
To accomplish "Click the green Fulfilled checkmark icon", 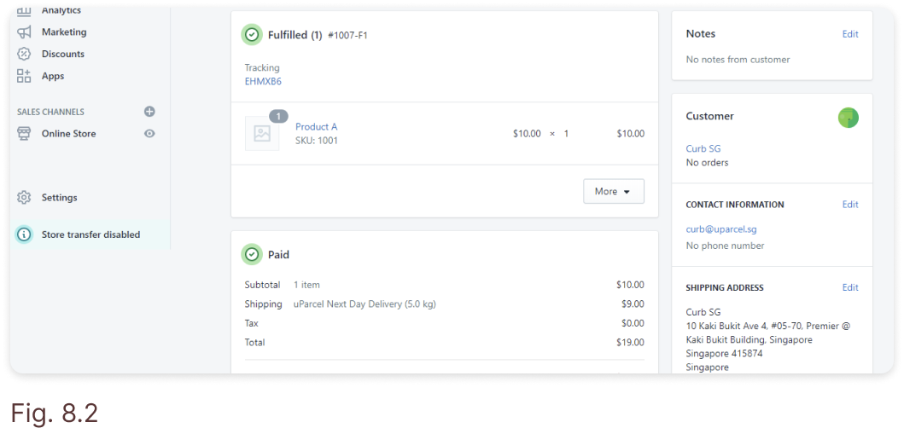I will pos(252,35).
